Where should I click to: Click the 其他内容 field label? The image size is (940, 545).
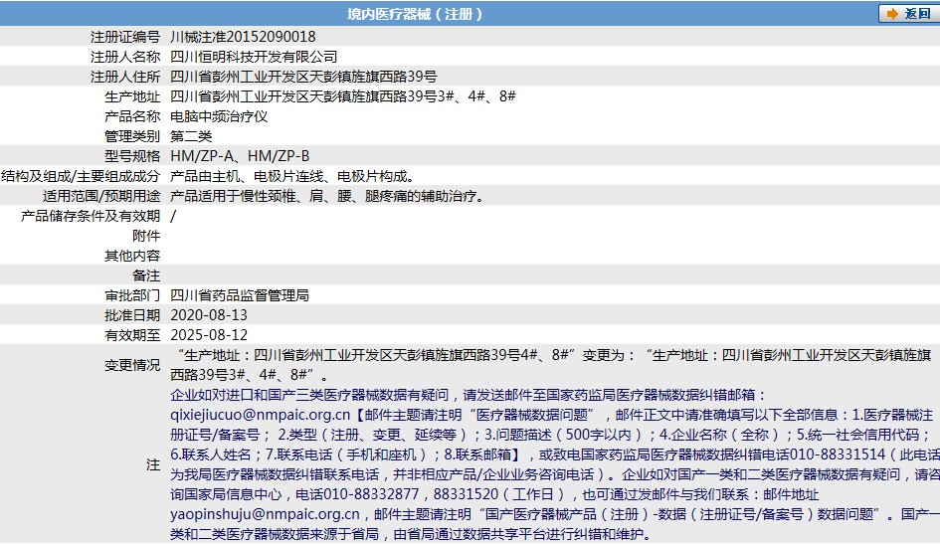coord(132,256)
